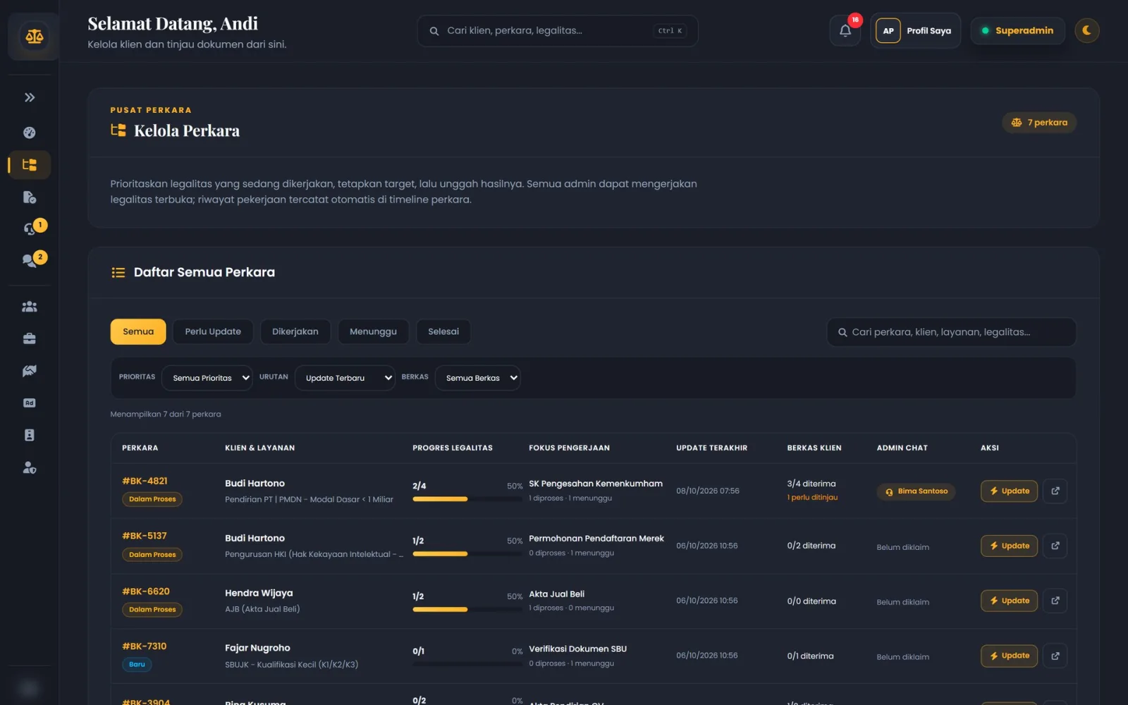Focus the Cari perkara table search box
The image size is (1128, 705).
click(951, 332)
